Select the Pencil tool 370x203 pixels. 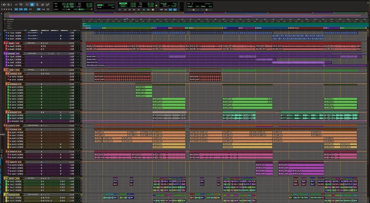tap(47, 4)
